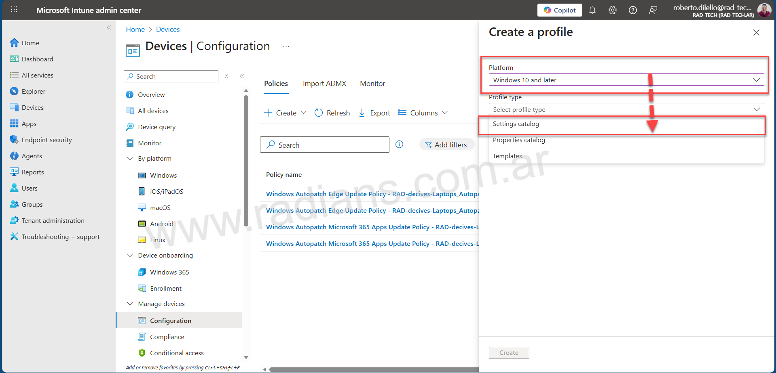This screenshot has width=776, height=373.
Task: Click the Devices breadcrumb link
Action: point(167,29)
